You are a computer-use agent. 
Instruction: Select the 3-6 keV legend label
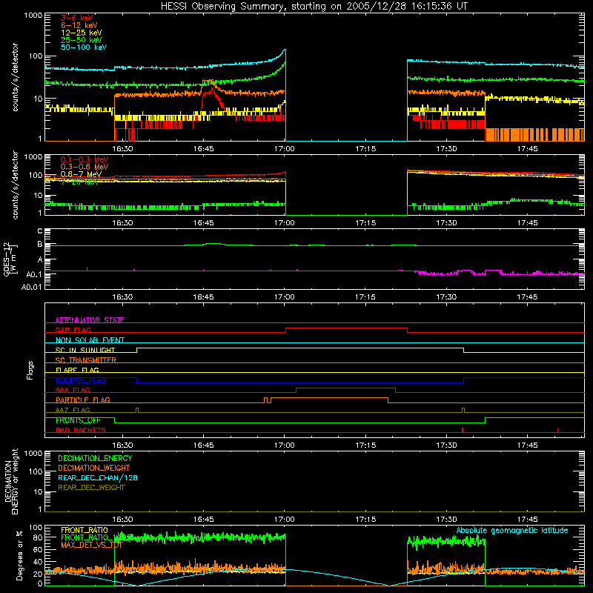[x=77, y=18]
